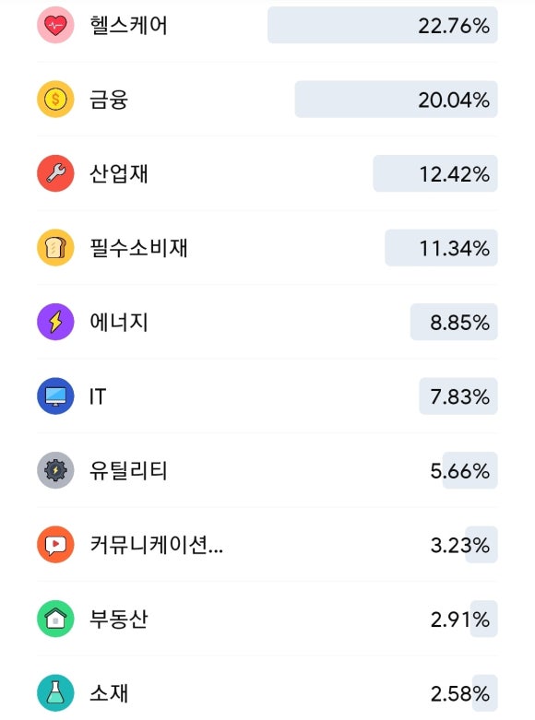The width and height of the screenshot is (535, 720).
Task: Tap the materials flask icon
Action: 55,693
